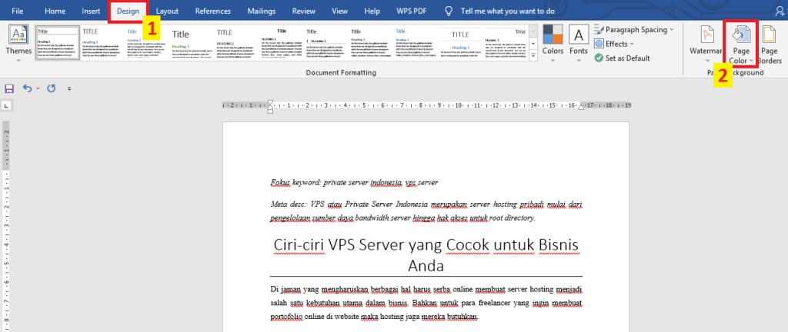Open the File tab
788x332 pixels.
click(x=18, y=11)
